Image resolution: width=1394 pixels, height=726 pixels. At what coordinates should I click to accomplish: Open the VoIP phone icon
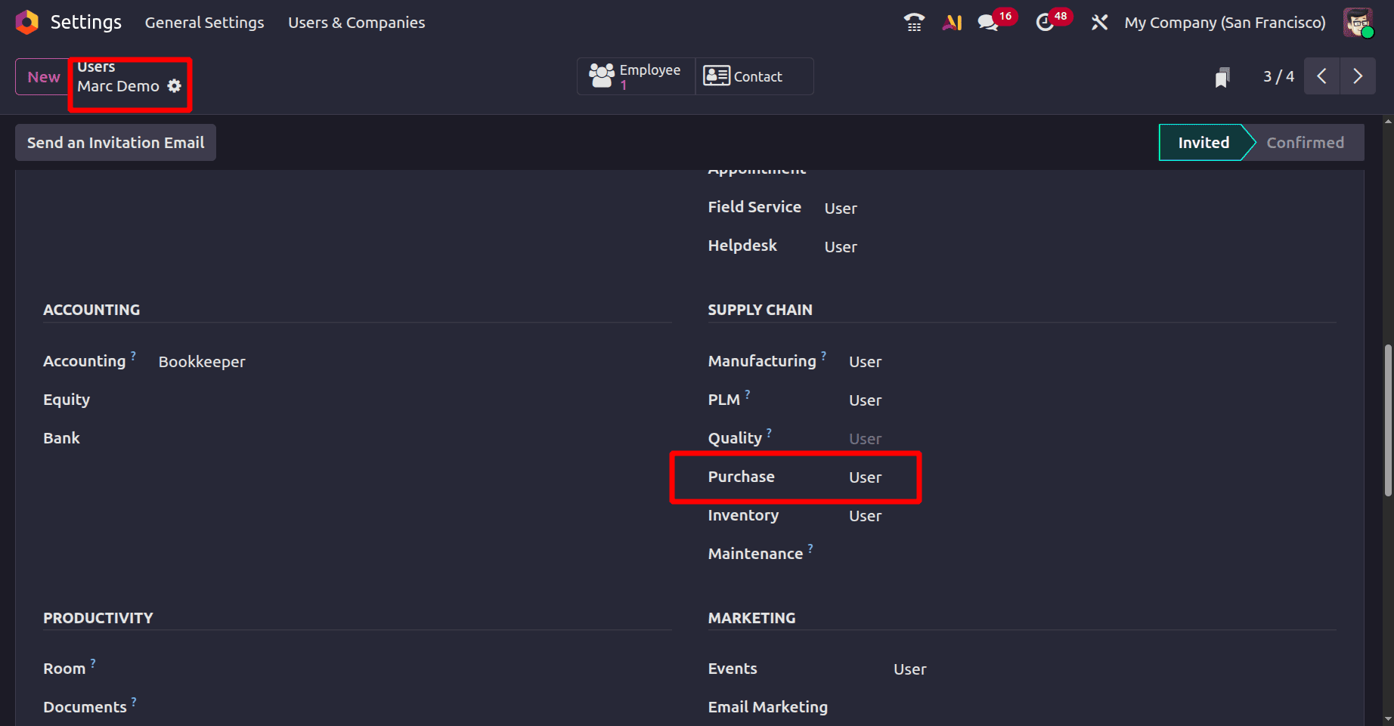pyautogui.click(x=914, y=23)
